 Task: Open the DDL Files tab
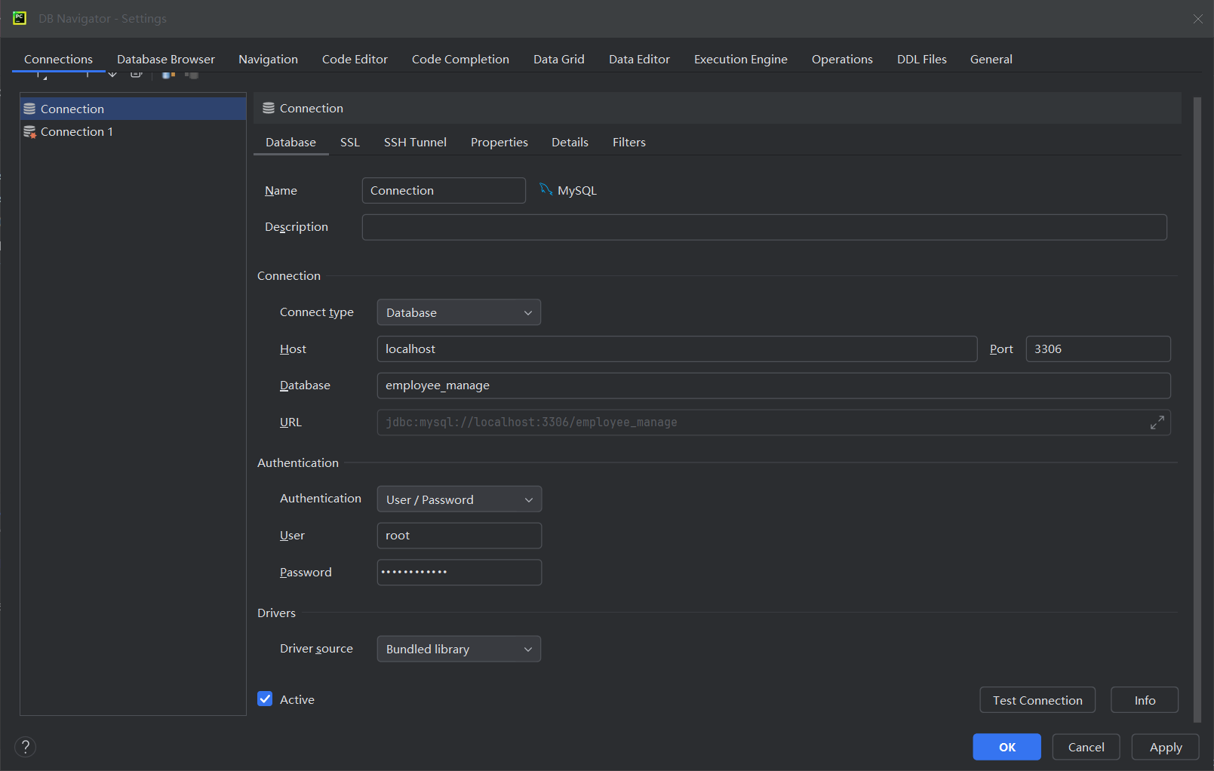tap(922, 59)
